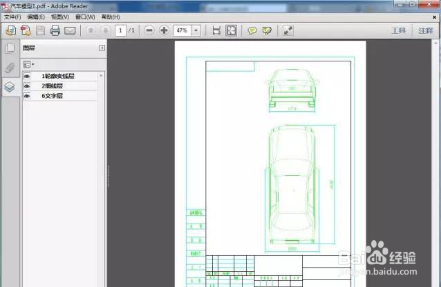Open the attachments paperclip panel
This screenshot has height=287, width=441.
pos(10,68)
